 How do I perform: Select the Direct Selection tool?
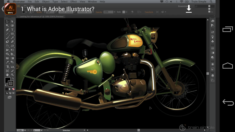[12, 21]
